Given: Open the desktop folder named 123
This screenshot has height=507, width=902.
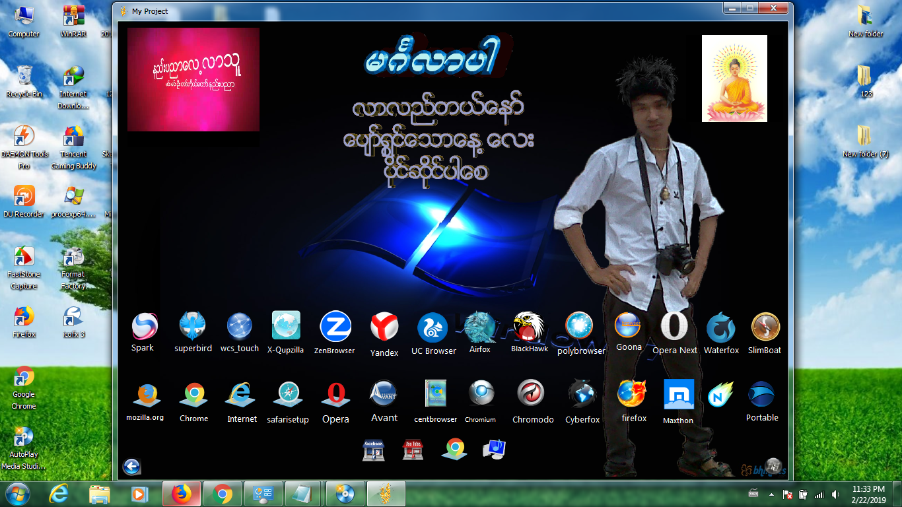Looking at the screenshot, I should pos(865,81).
